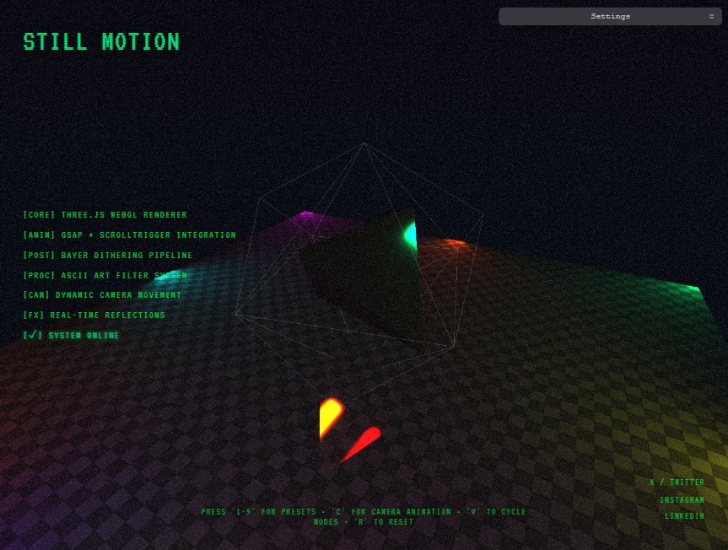
Task: Click the System Online checkmark status
Action: pos(72,336)
